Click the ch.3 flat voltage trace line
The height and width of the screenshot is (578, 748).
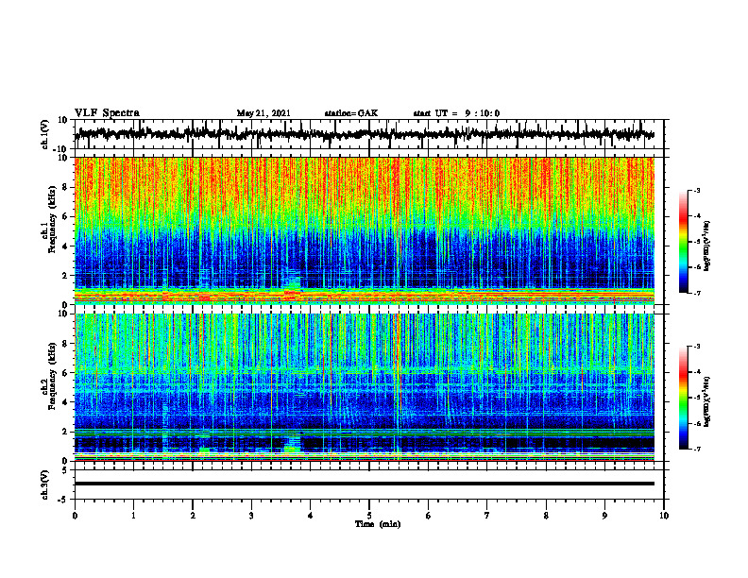(x=365, y=484)
